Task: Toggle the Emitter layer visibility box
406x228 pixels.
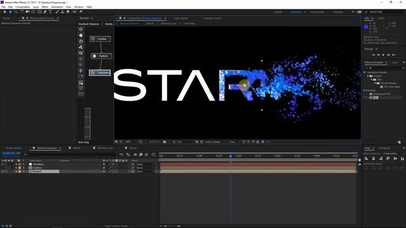Action: [x=3, y=168]
